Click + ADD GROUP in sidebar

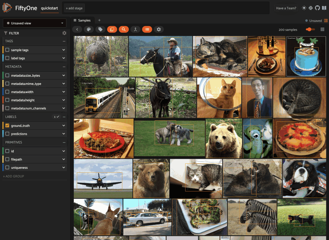13,176
